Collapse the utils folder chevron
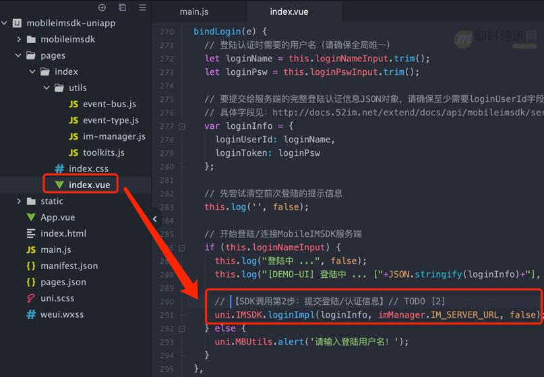 pos(47,88)
